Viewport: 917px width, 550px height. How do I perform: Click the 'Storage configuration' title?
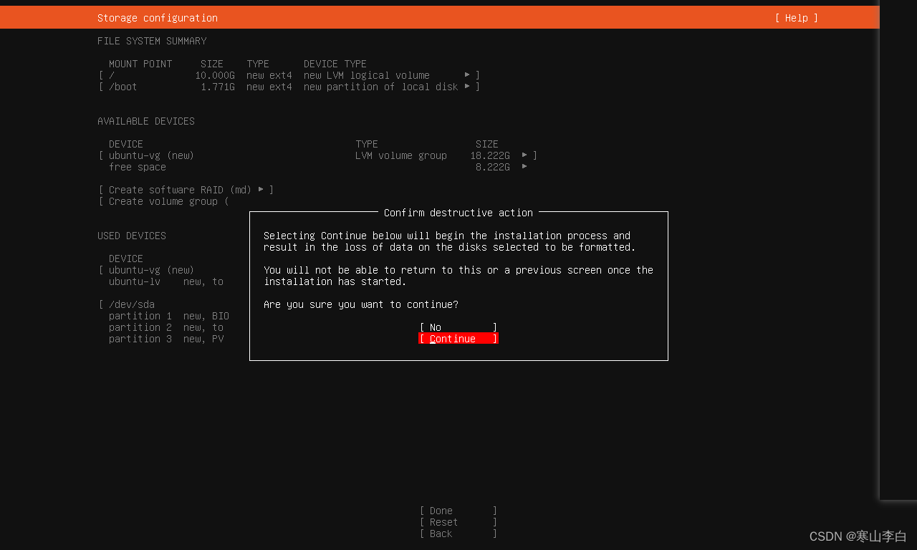pyautogui.click(x=158, y=18)
